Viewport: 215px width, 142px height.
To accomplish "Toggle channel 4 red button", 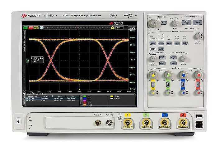I will [199, 84].
